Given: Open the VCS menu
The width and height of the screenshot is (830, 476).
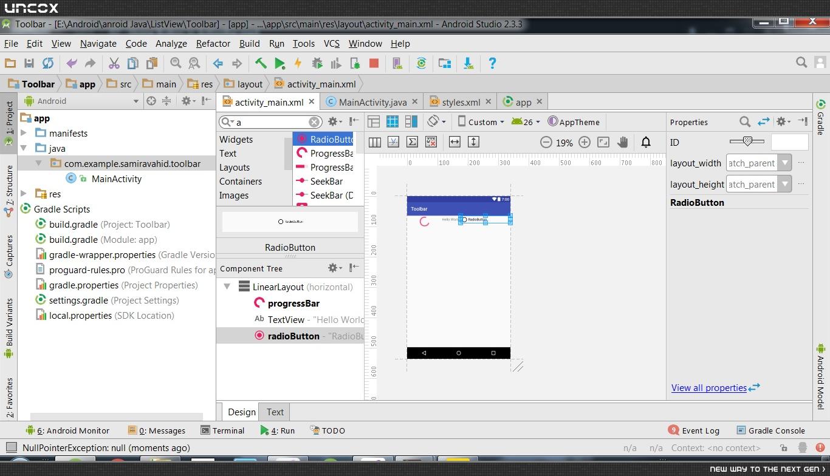Looking at the screenshot, I should (x=332, y=44).
